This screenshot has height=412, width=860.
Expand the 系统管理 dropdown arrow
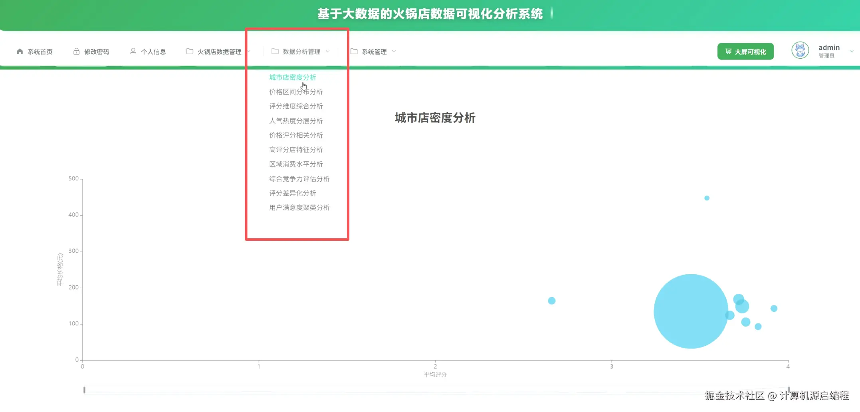(394, 51)
